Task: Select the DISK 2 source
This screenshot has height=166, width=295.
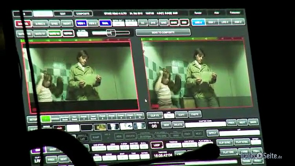Action: pos(238,22)
